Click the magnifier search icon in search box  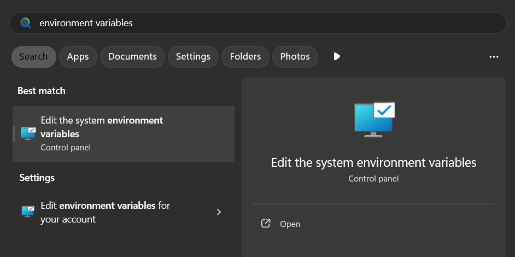point(25,23)
